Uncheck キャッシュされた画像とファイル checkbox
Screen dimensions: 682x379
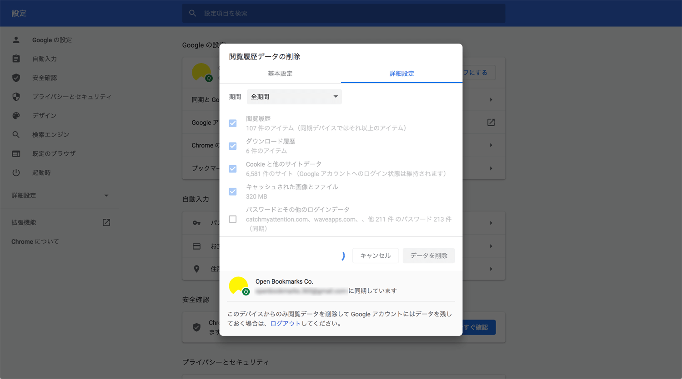[233, 192]
